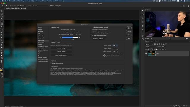The image size is (190, 107).
Task: Select the Lasso tool
Action: pos(2,16)
